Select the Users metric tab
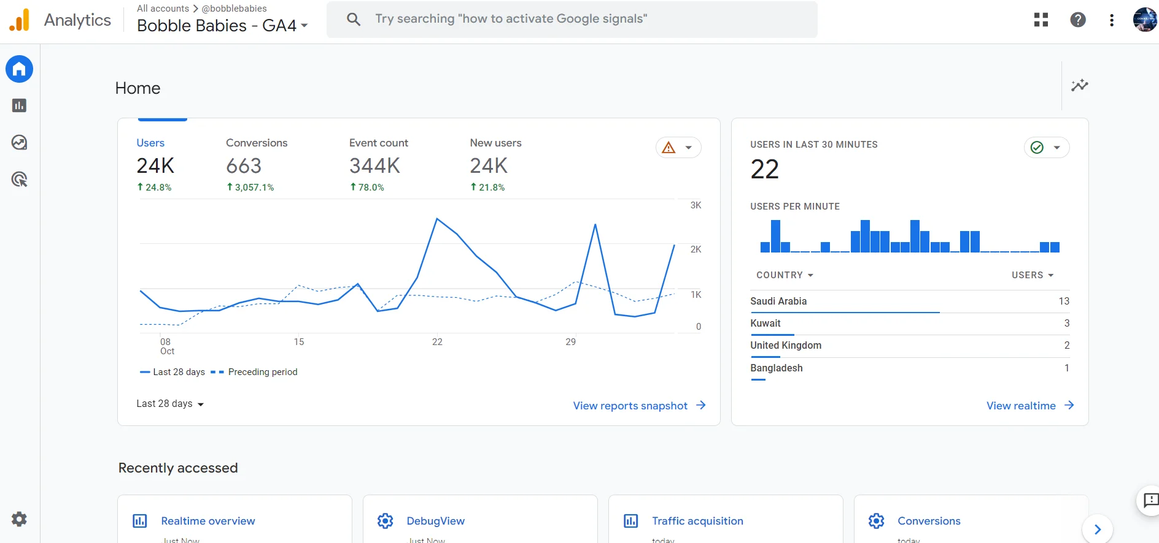This screenshot has height=543, width=1159. point(155,165)
